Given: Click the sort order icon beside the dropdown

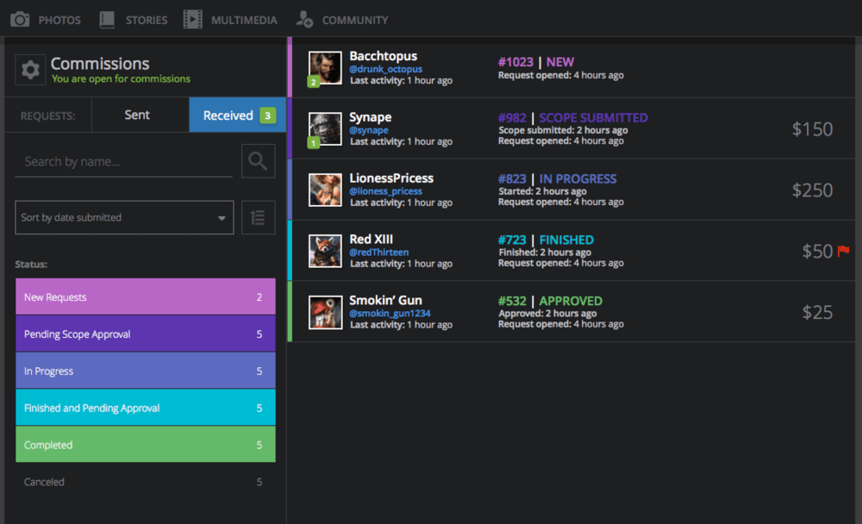Looking at the screenshot, I should [x=258, y=217].
